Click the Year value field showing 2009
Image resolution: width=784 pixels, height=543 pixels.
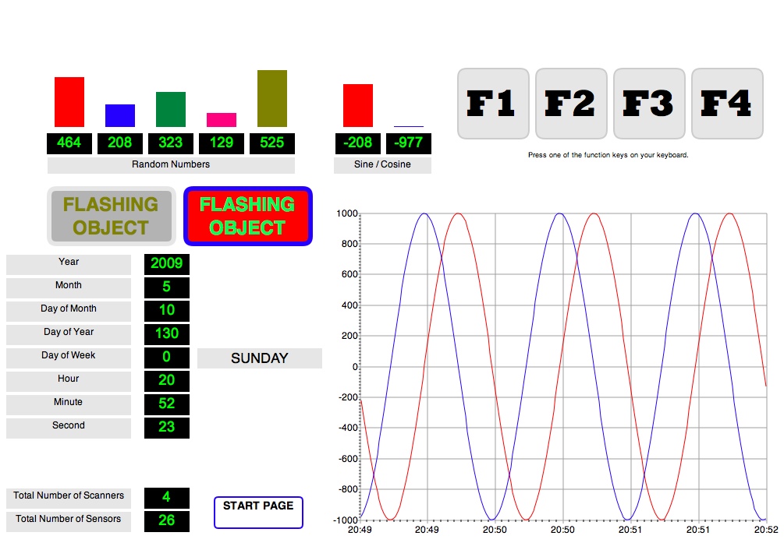coord(166,264)
